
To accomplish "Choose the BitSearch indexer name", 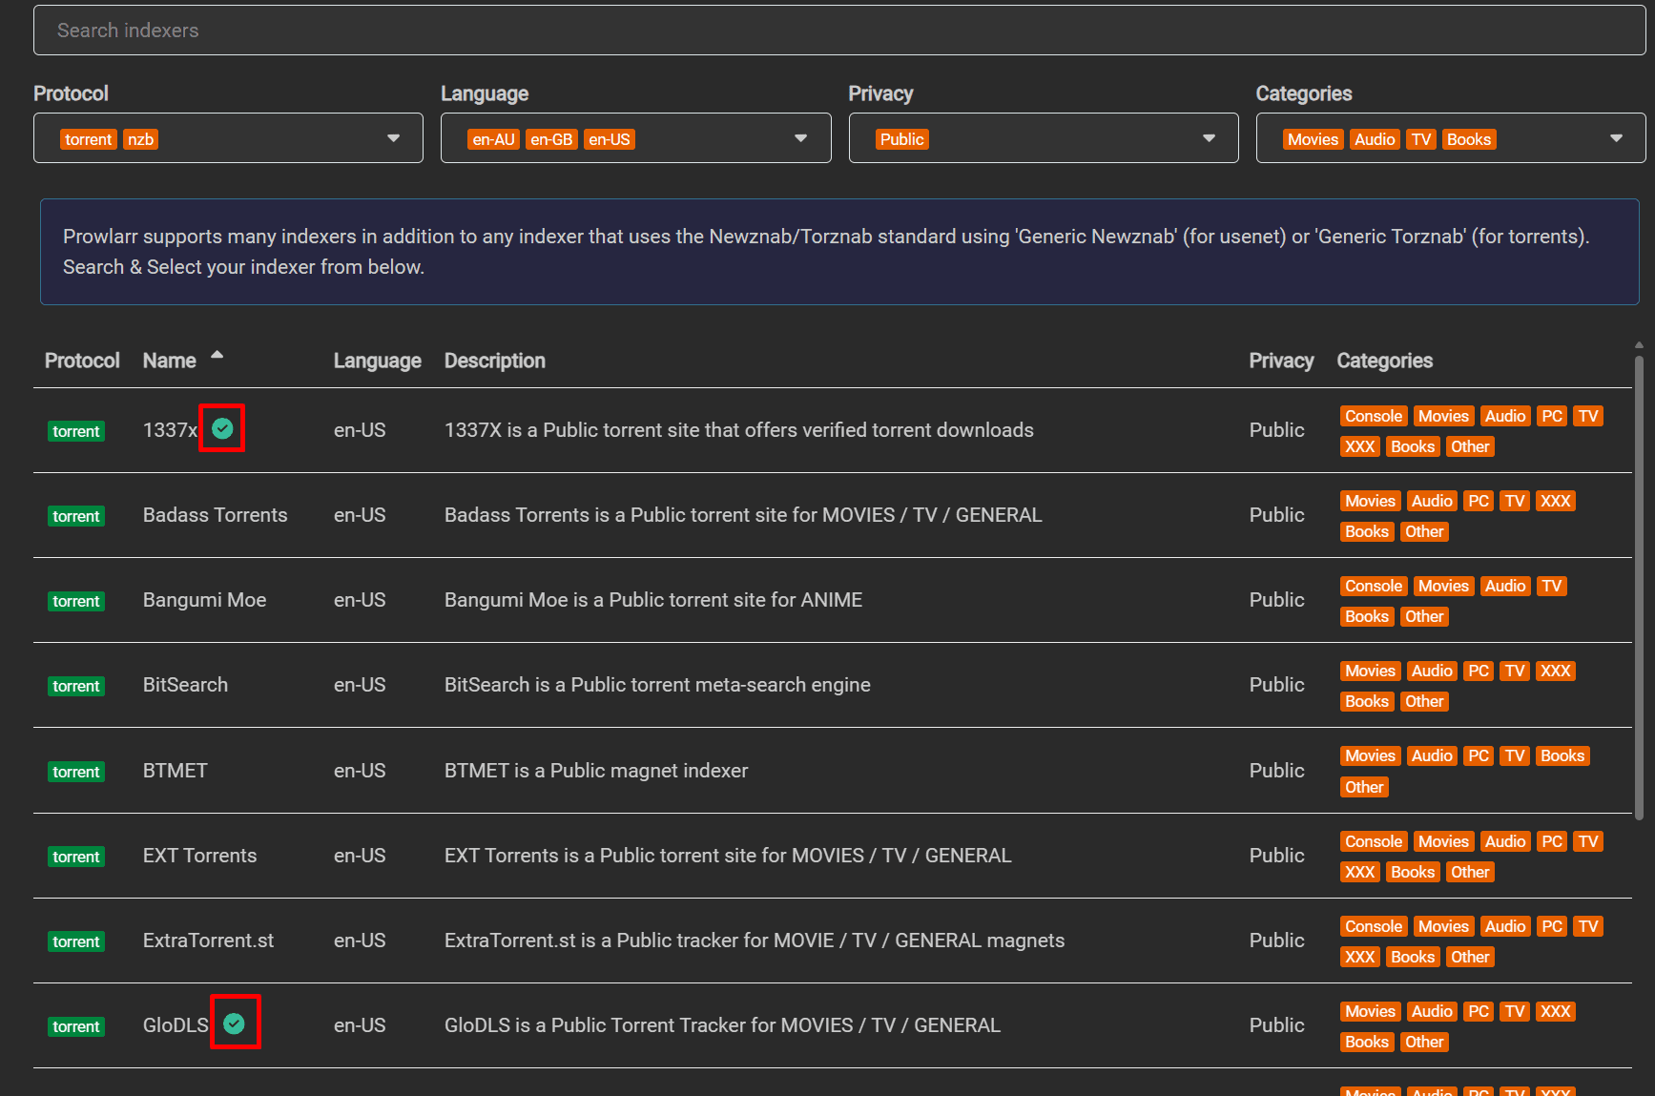I will pos(185,685).
